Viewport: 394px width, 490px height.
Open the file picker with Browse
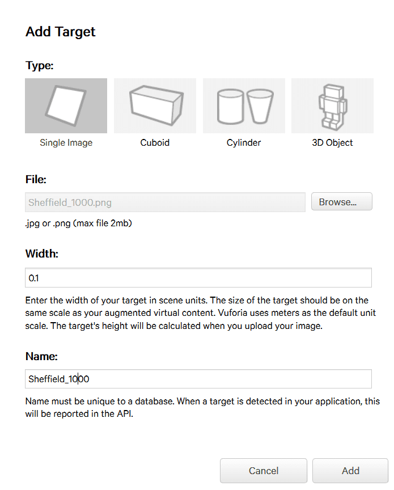point(341,202)
